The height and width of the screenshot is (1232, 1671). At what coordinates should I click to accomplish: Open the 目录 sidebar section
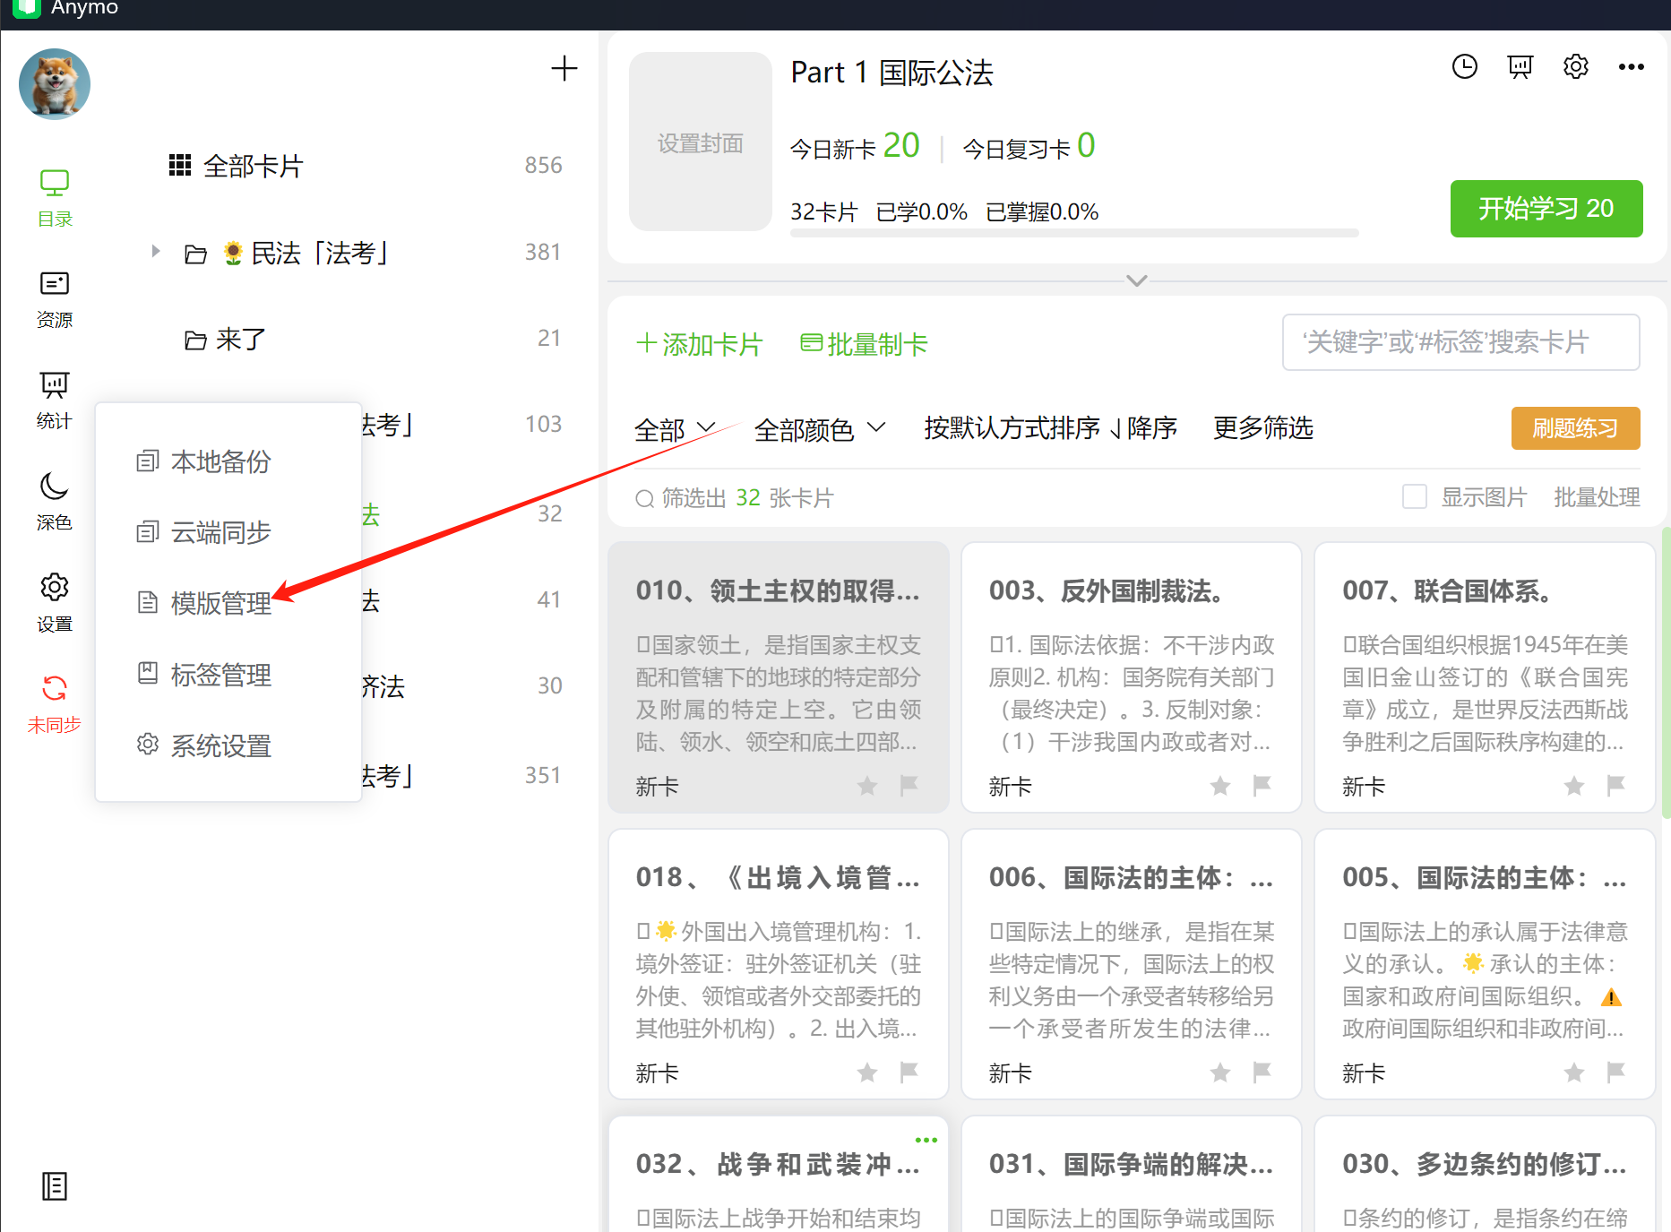55,198
